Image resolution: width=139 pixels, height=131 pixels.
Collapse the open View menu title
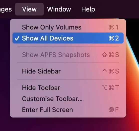point(29,9)
